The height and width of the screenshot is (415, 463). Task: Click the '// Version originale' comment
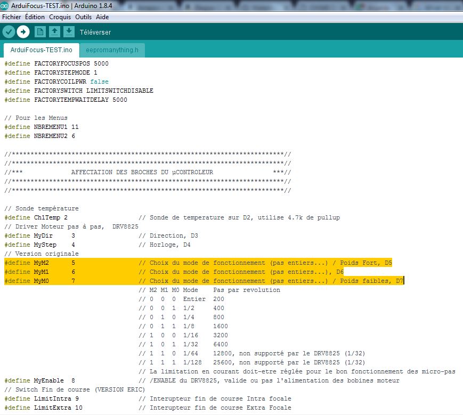click(x=42, y=254)
